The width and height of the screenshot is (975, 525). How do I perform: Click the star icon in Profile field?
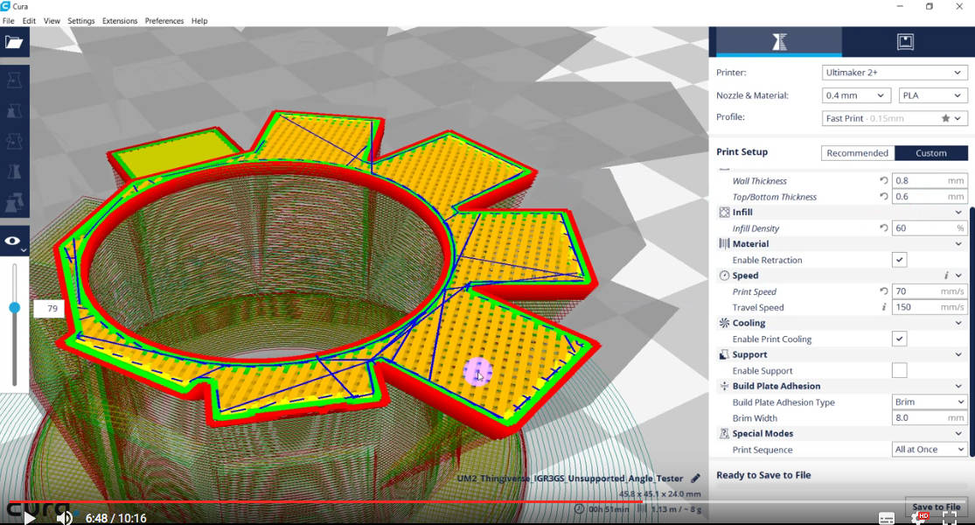[x=945, y=118]
